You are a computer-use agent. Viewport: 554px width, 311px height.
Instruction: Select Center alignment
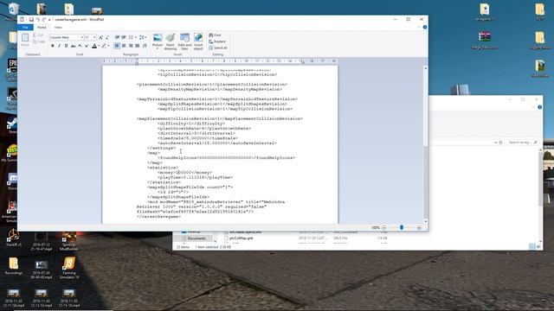click(124, 46)
